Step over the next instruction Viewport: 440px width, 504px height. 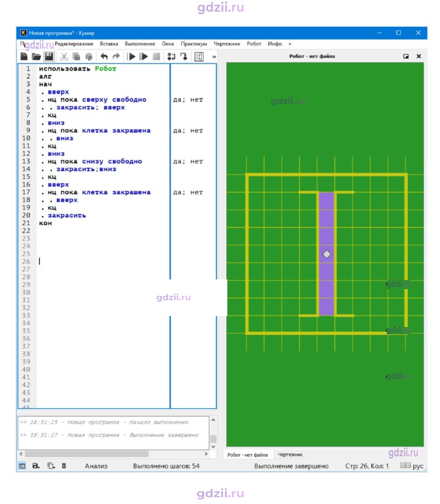pyautogui.click(x=171, y=57)
